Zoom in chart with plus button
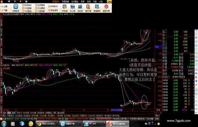 coord(156,113)
